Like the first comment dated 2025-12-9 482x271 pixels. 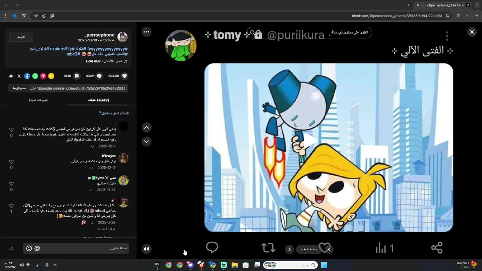click(x=11, y=129)
